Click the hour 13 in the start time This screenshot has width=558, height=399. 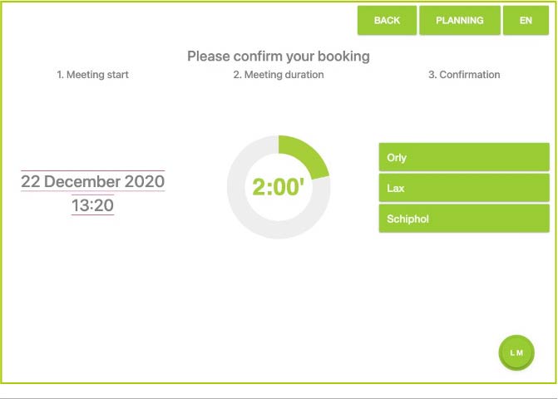point(81,205)
